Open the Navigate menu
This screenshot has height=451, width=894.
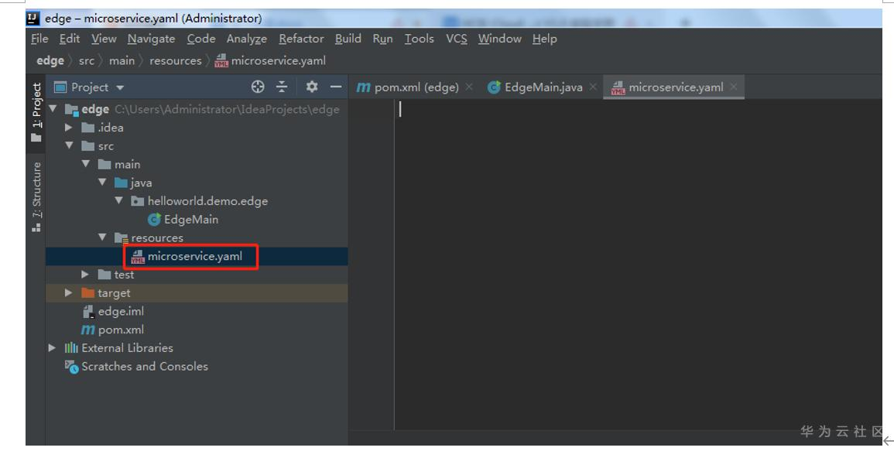(151, 39)
